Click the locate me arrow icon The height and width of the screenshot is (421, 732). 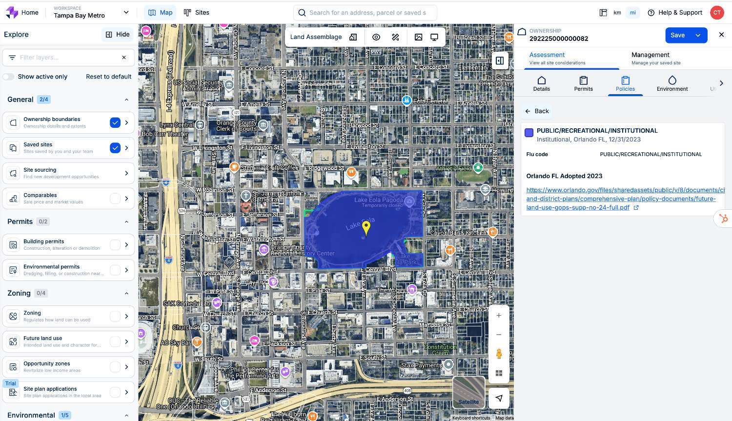pos(499,398)
